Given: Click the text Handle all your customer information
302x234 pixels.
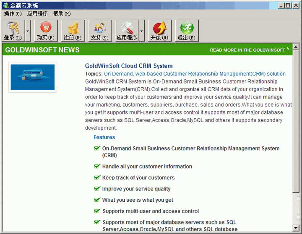Looking at the screenshot, I should point(147,166).
